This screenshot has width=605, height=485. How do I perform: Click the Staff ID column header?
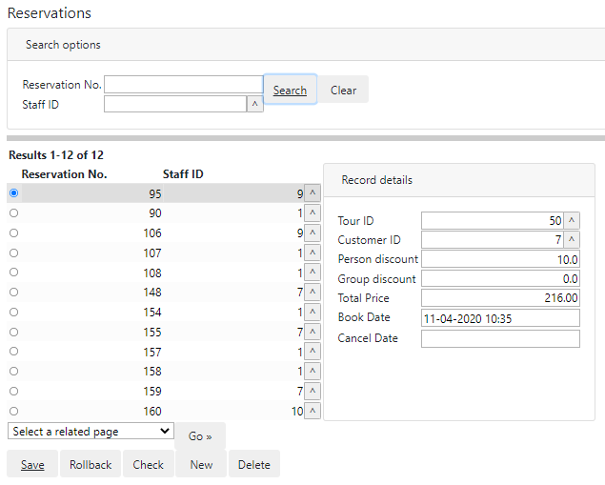click(x=183, y=174)
